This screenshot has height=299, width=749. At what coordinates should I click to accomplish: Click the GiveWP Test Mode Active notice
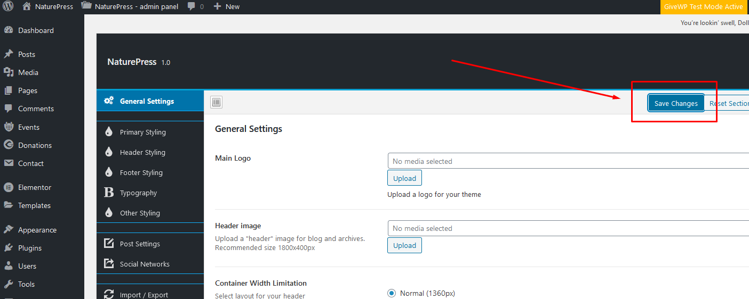pos(703,6)
